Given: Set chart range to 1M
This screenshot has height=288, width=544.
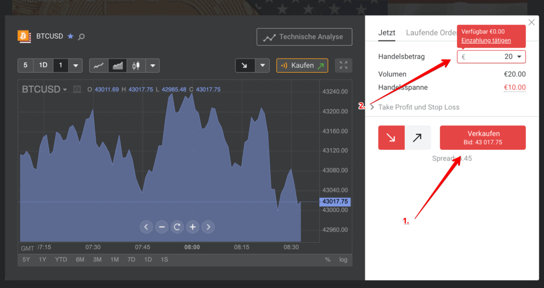Looking at the screenshot, I should coord(114,259).
